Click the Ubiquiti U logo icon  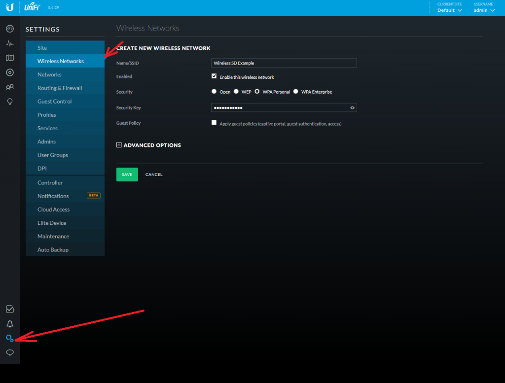point(10,7)
